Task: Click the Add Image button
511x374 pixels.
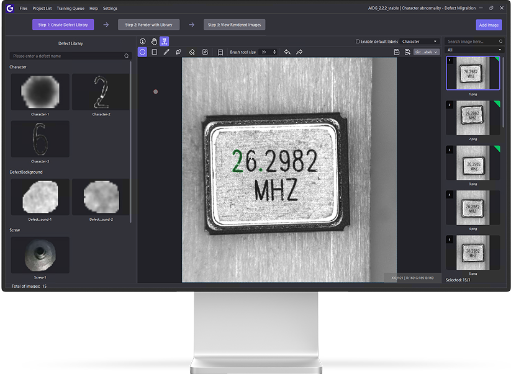Action: tap(489, 25)
